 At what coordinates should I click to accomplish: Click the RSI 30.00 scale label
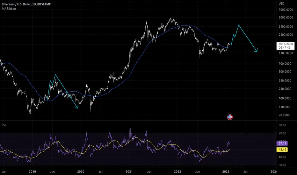pos(282,165)
